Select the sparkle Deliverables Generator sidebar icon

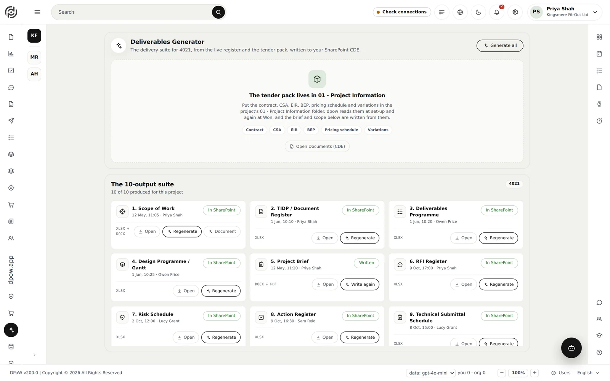11,330
